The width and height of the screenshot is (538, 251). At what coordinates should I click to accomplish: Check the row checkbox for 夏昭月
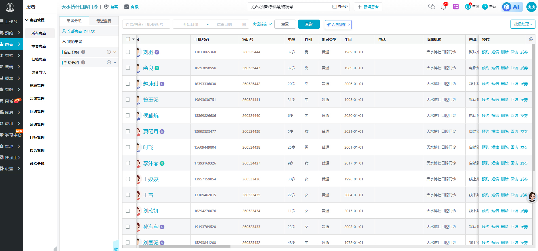[128, 131]
